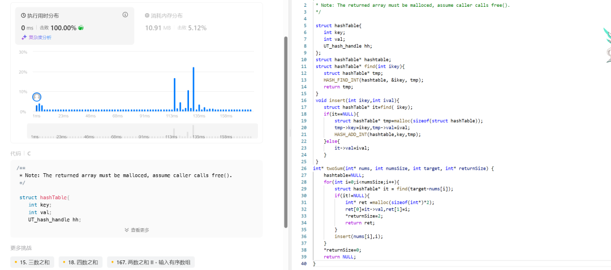Expand the code with 查看更多
Viewport: 611px width, 270px height.
[137, 230]
